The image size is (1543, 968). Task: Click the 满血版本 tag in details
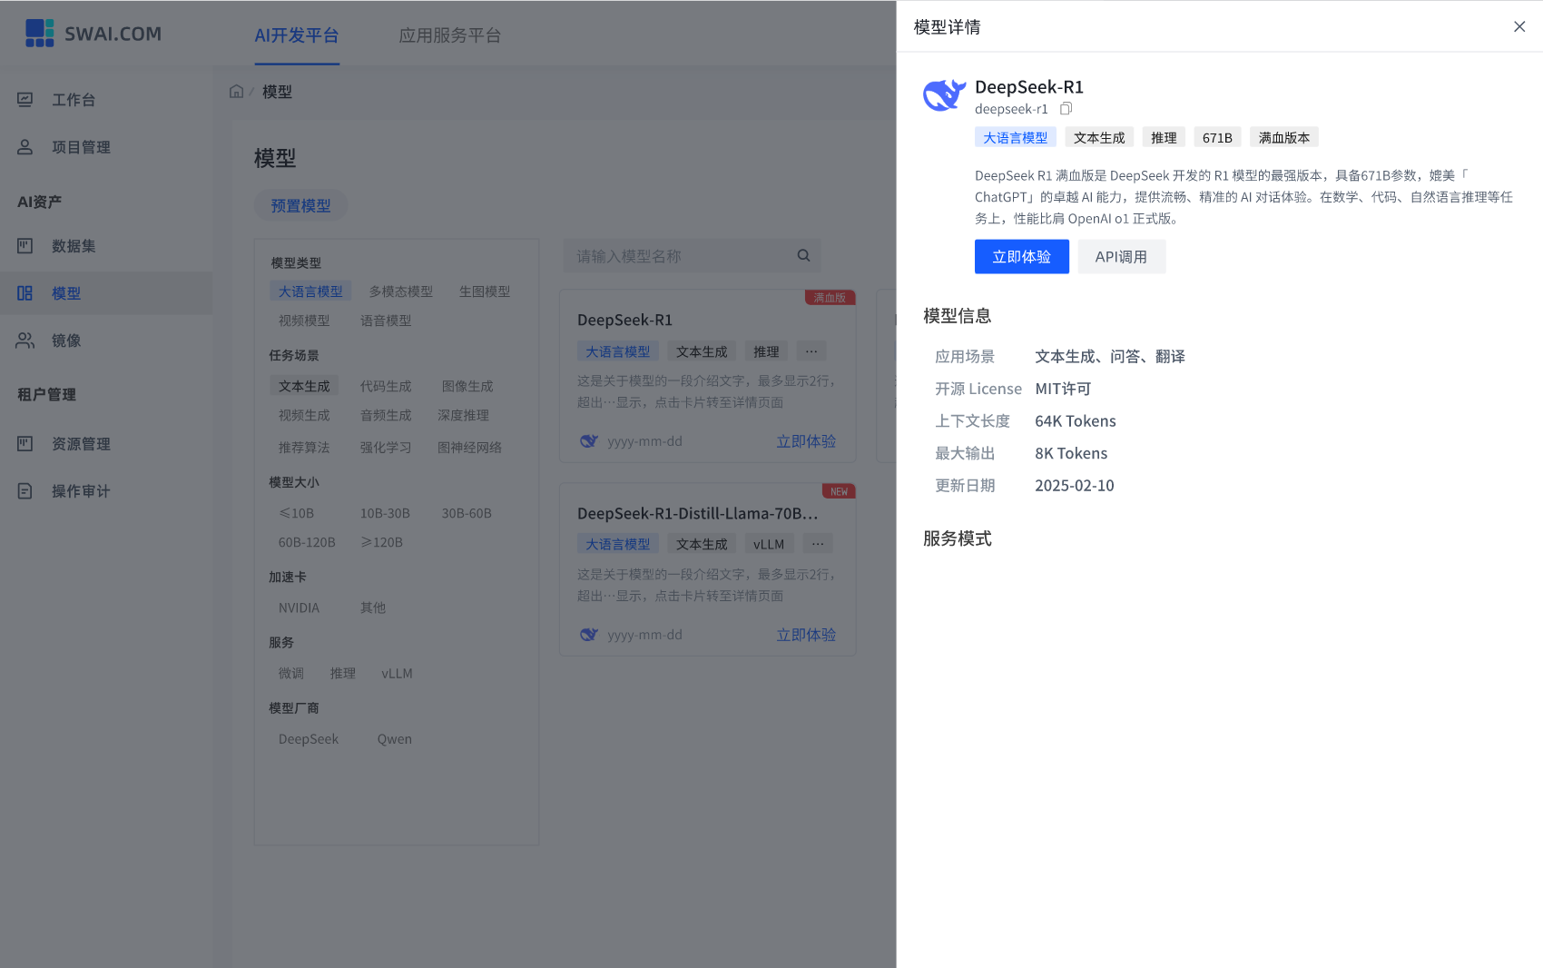pos(1284,137)
